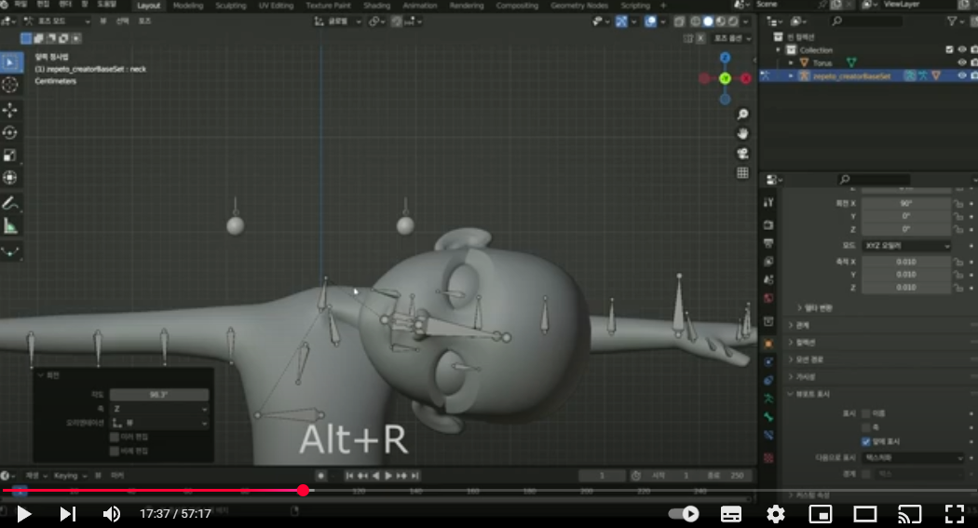Switch to the Geometry Nodes workspace tab
The image size is (978, 528).
pos(578,6)
